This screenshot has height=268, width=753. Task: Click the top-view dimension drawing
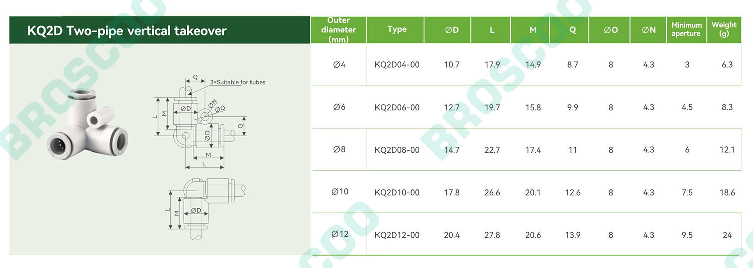[x=201, y=124]
